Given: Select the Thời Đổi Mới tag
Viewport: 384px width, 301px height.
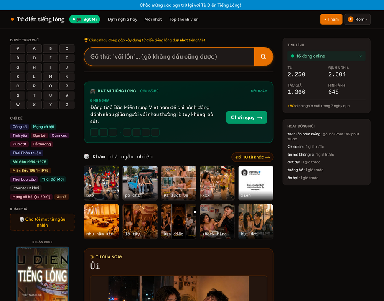Looking at the screenshot, I should coord(53,179).
